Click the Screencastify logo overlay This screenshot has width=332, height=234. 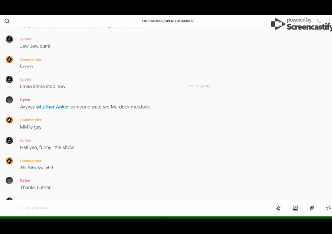tap(300, 24)
